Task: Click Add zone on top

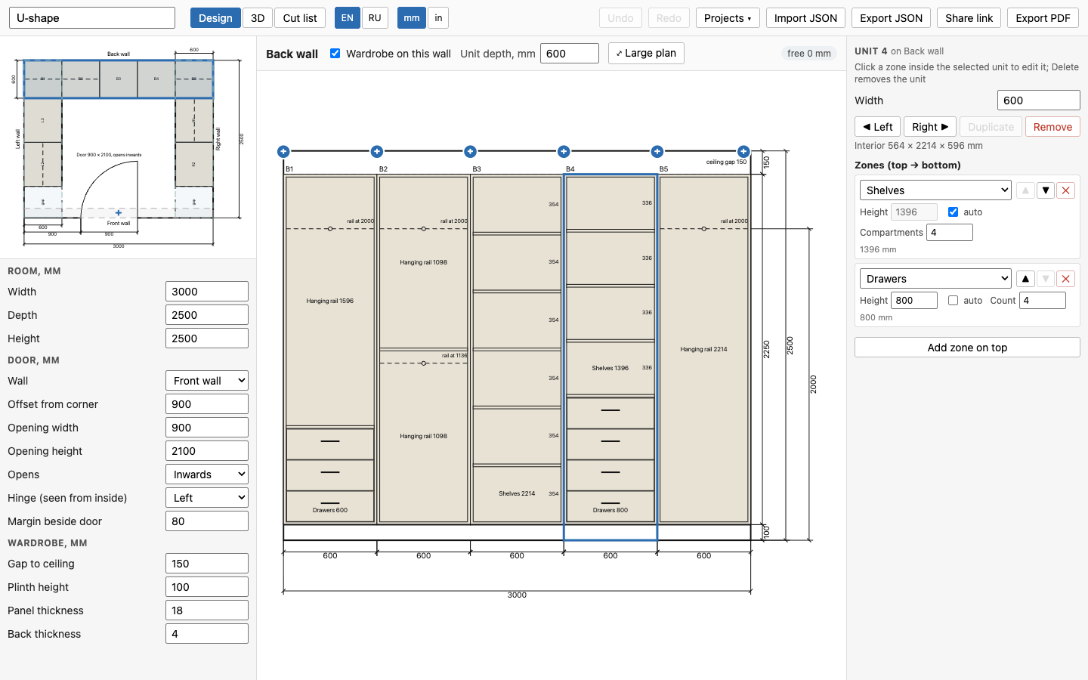Action: (x=967, y=348)
